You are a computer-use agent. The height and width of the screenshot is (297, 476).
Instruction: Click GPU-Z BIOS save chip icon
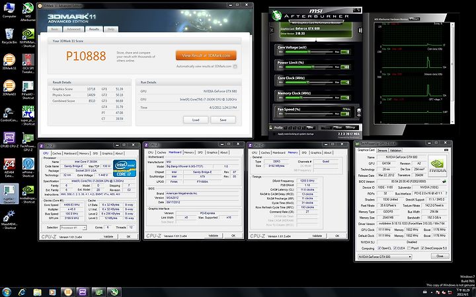[444, 181]
